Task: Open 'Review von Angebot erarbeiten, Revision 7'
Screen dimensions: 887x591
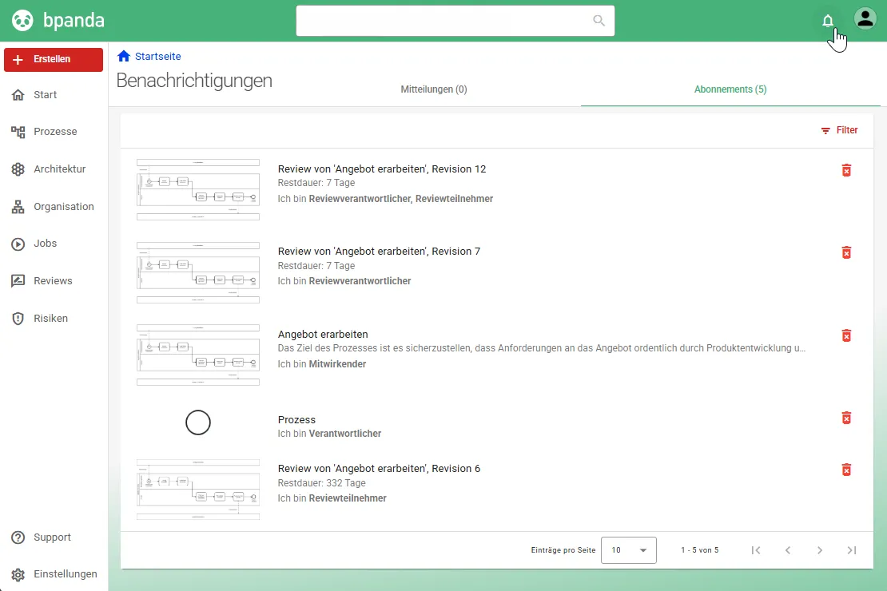Action: (379, 251)
